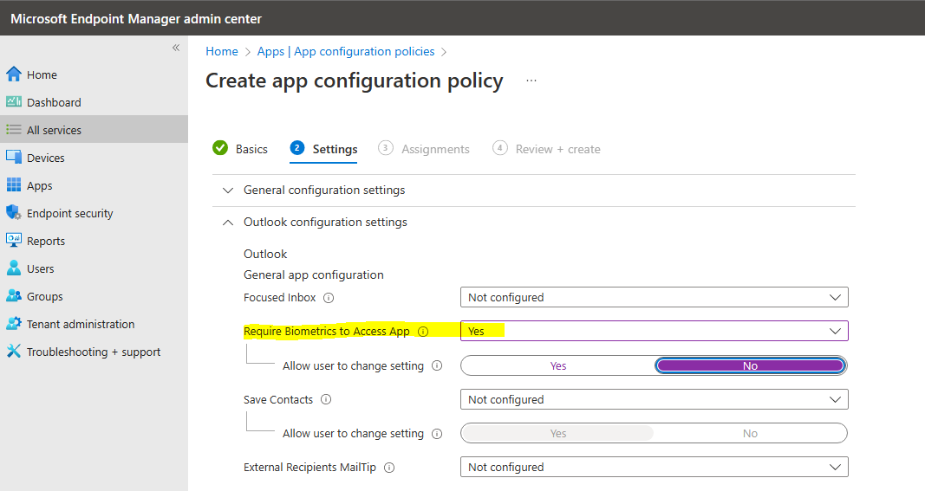Open the Focused Inbox dropdown
925x491 pixels.
(655, 297)
